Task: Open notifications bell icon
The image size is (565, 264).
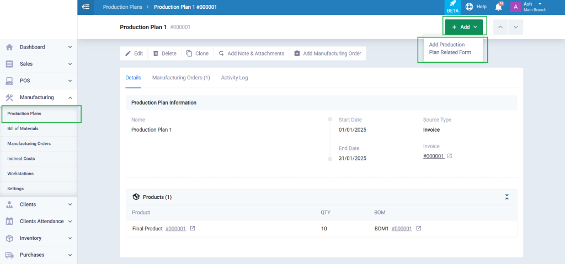Action: [498, 7]
